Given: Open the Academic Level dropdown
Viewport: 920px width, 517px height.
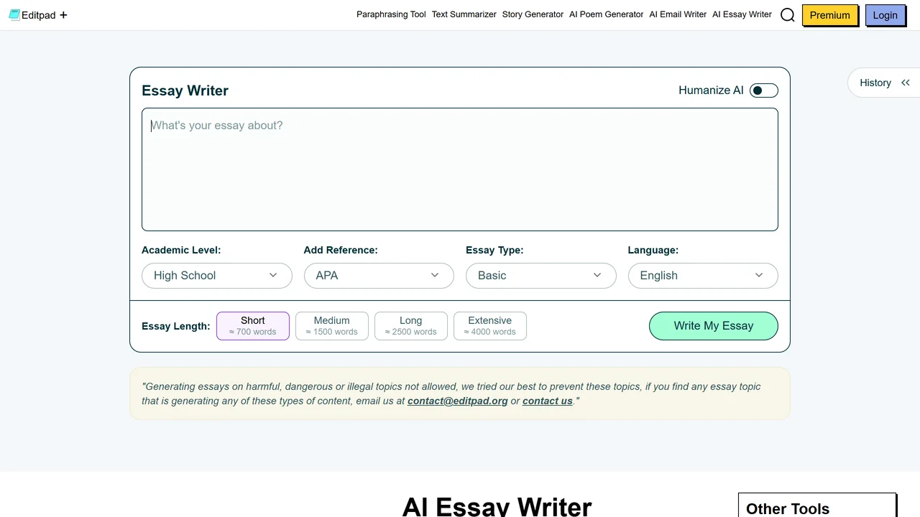Looking at the screenshot, I should (x=217, y=276).
